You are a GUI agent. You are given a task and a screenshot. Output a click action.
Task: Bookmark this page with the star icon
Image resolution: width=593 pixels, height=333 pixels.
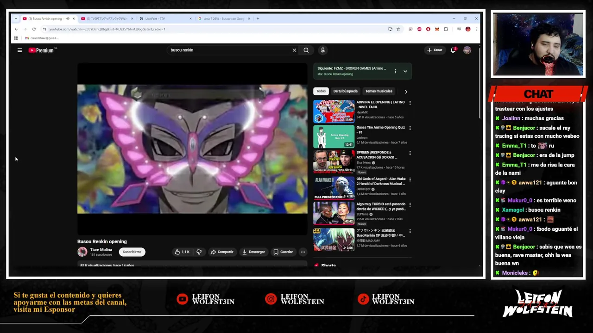[x=398, y=29]
